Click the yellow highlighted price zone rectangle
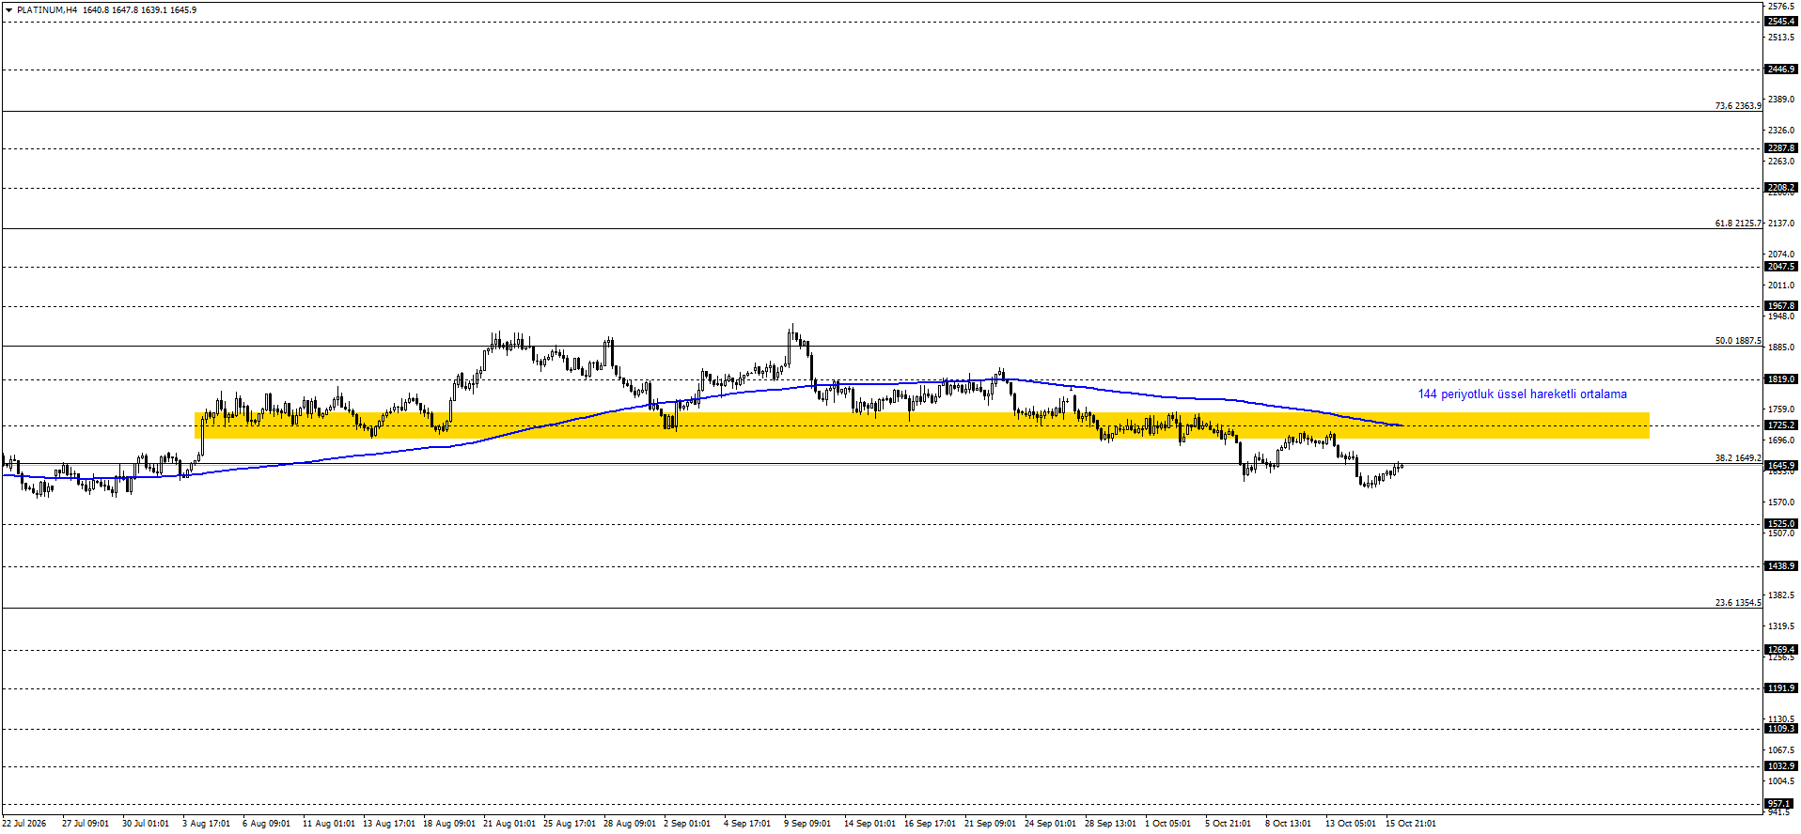Viewport: 1801px width, 834px height. point(922,425)
